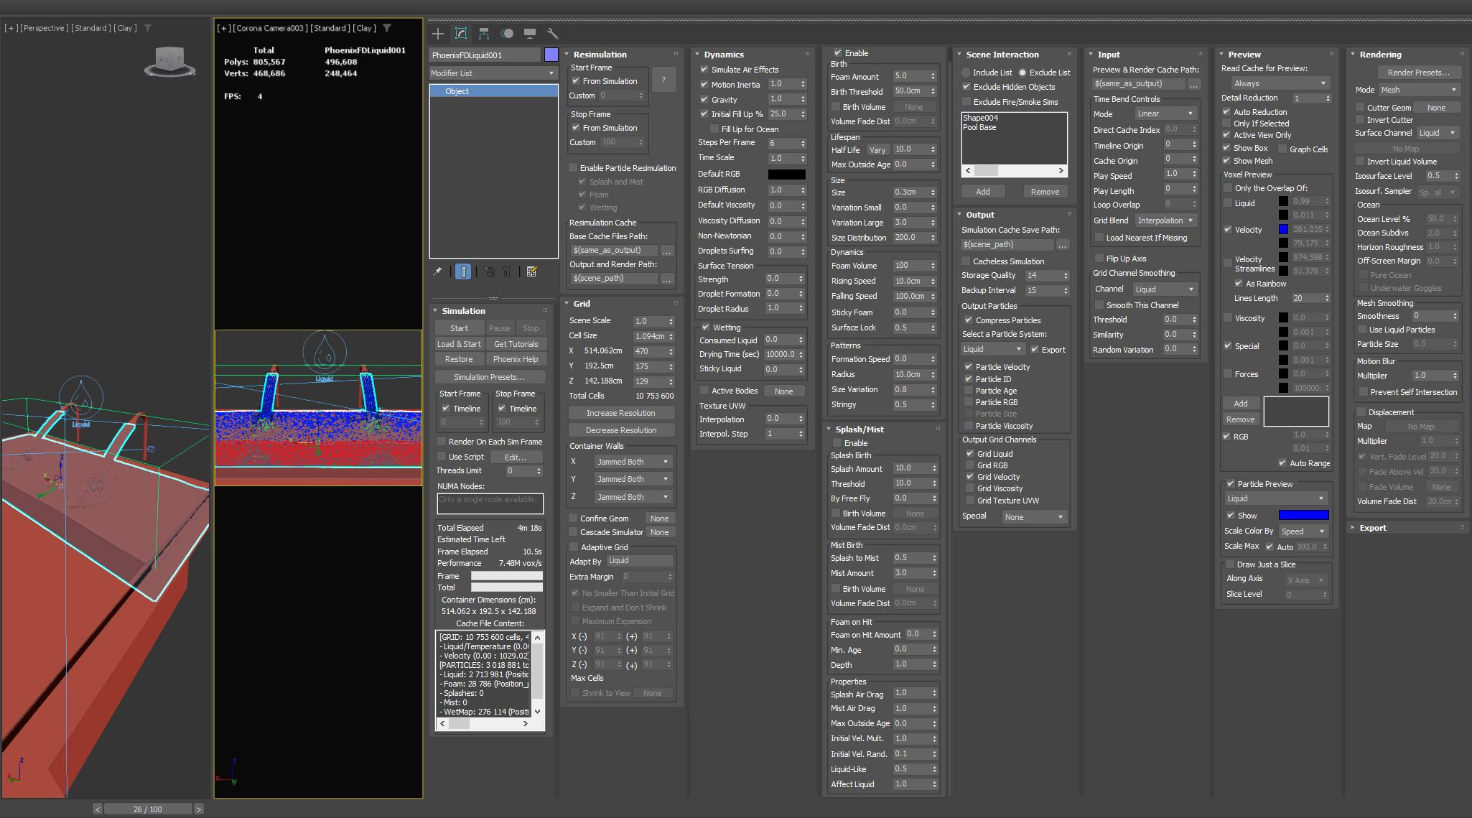Image resolution: width=1472 pixels, height=818 pixels.
Task: Open the Create command panel tab
Action: point(438,34)
